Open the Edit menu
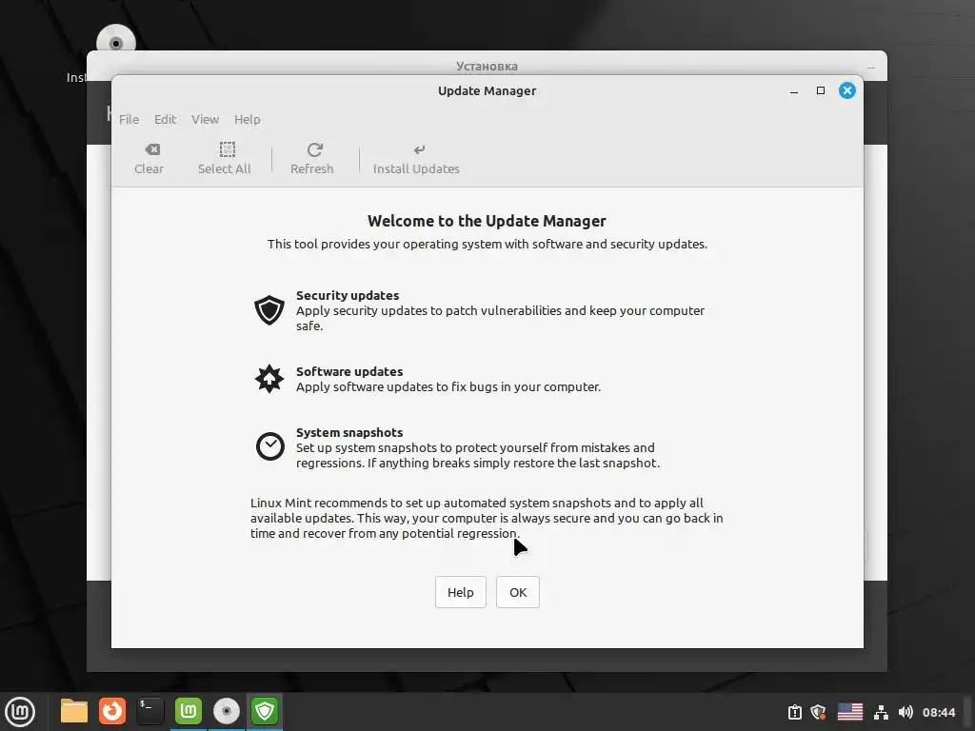This screenshot has width=975, height=731. (165, 119)
